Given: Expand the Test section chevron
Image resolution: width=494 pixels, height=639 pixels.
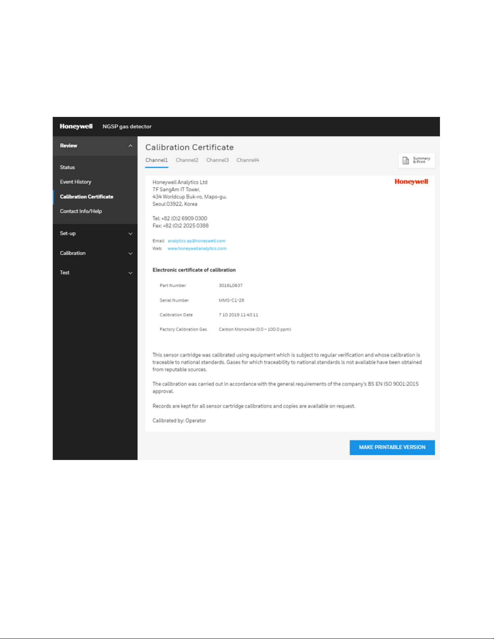Looking at the screenshot, I should tap(130, 273).
